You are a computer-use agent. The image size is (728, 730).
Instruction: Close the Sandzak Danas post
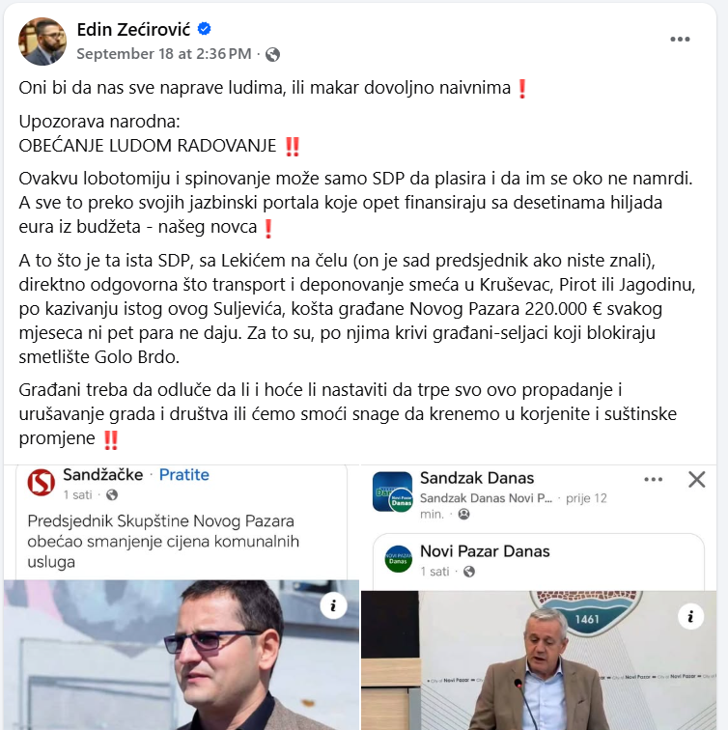pos(697,479)
